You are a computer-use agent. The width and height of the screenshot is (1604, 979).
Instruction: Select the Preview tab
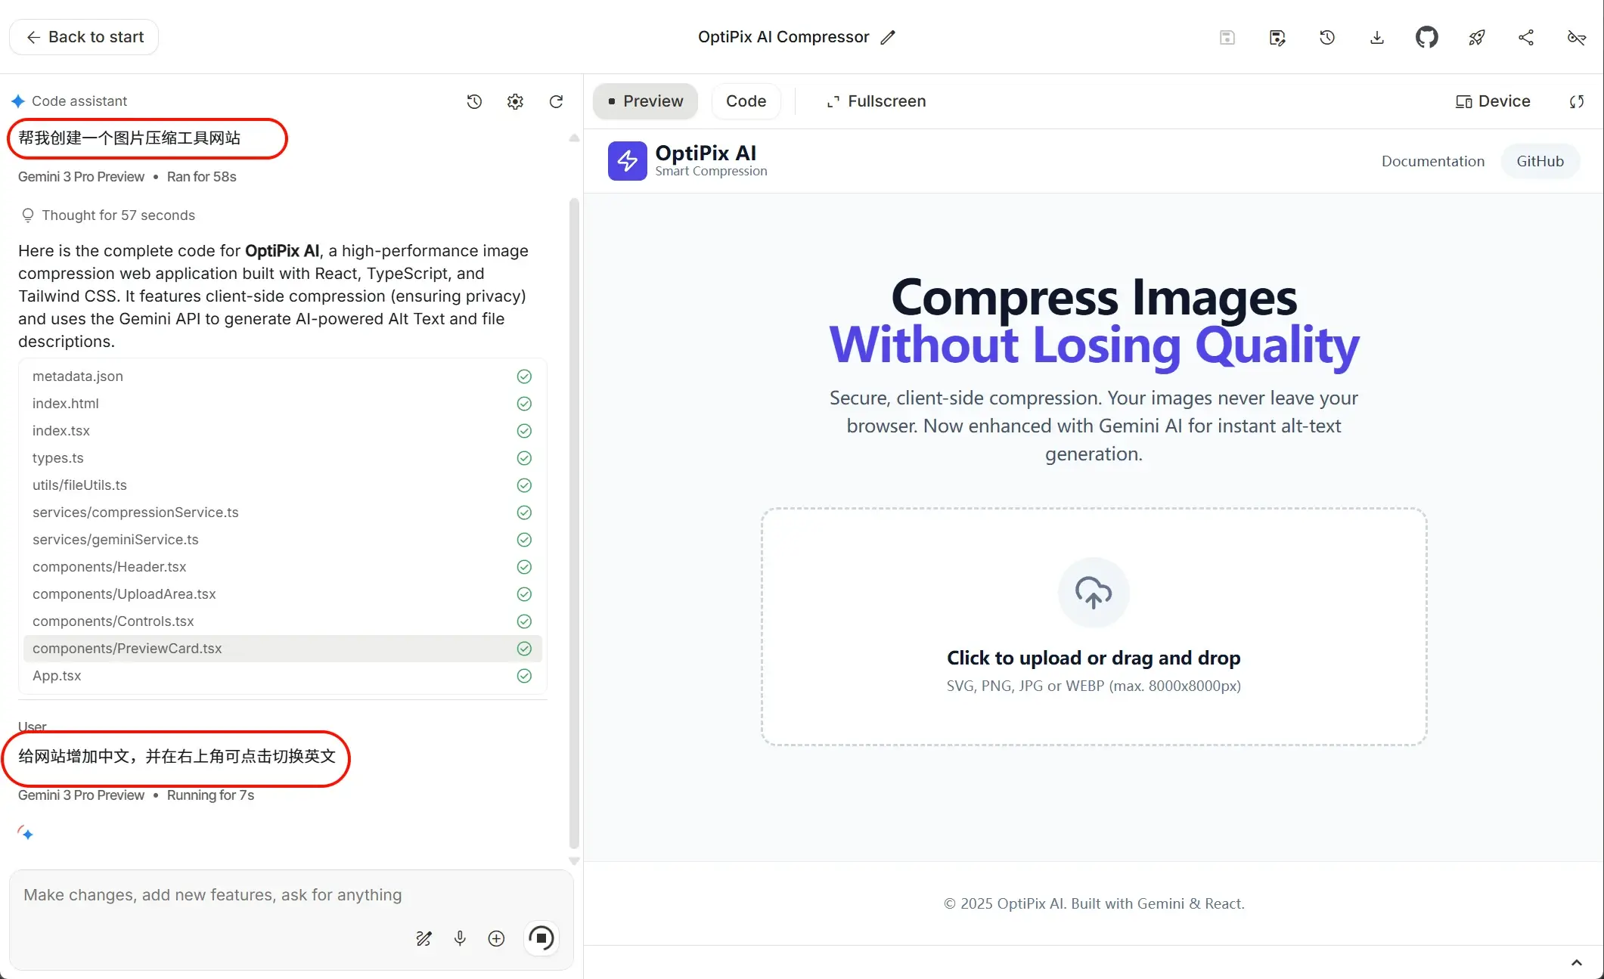pyautogui.click(x=645, y=101)
